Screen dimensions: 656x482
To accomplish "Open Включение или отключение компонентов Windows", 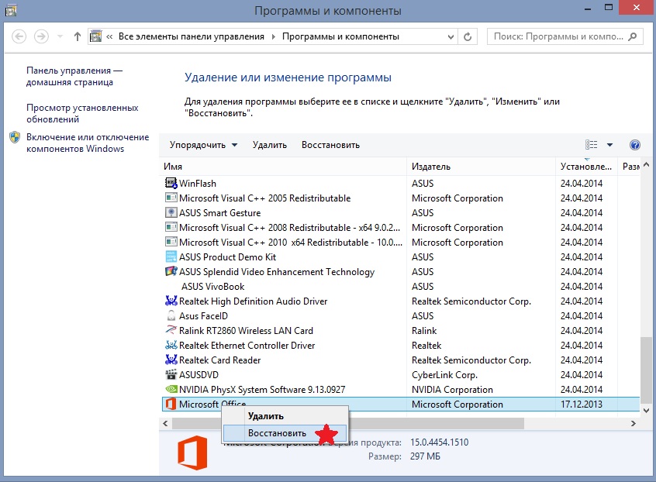I will 88,143.
